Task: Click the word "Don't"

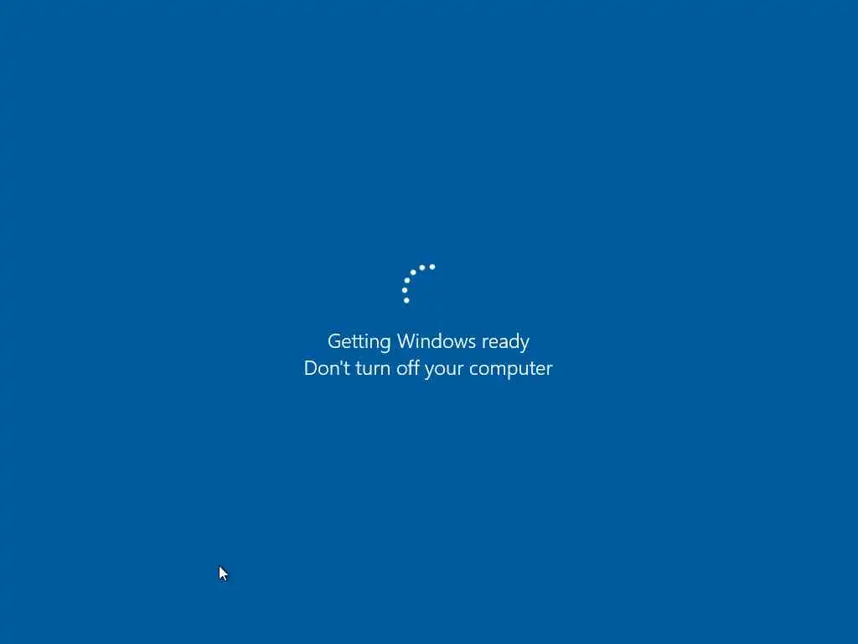Action: tap(327, 368)
